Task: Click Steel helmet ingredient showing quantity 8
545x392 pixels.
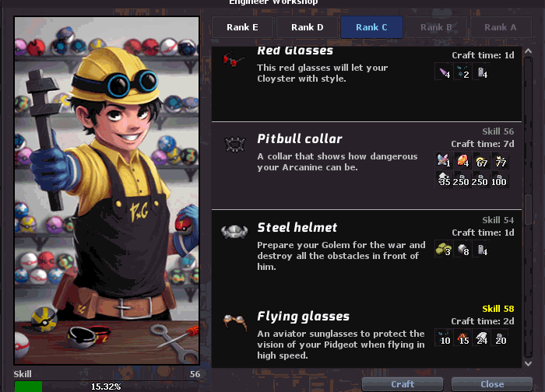Action: pyautogui.click(x=462, y=250)
